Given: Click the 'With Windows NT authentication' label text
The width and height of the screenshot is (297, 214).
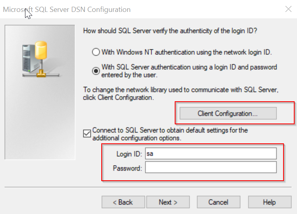Looking at the screenshot, I should (187, 52).
